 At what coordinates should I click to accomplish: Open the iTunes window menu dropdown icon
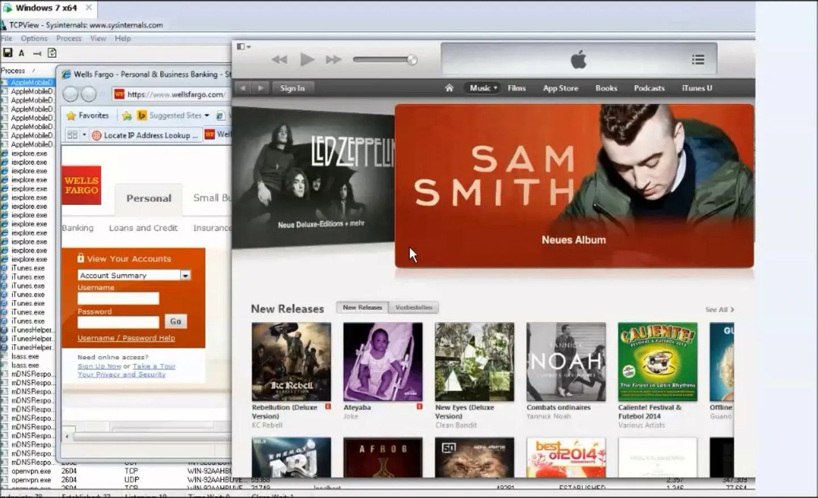click(244, 47)
